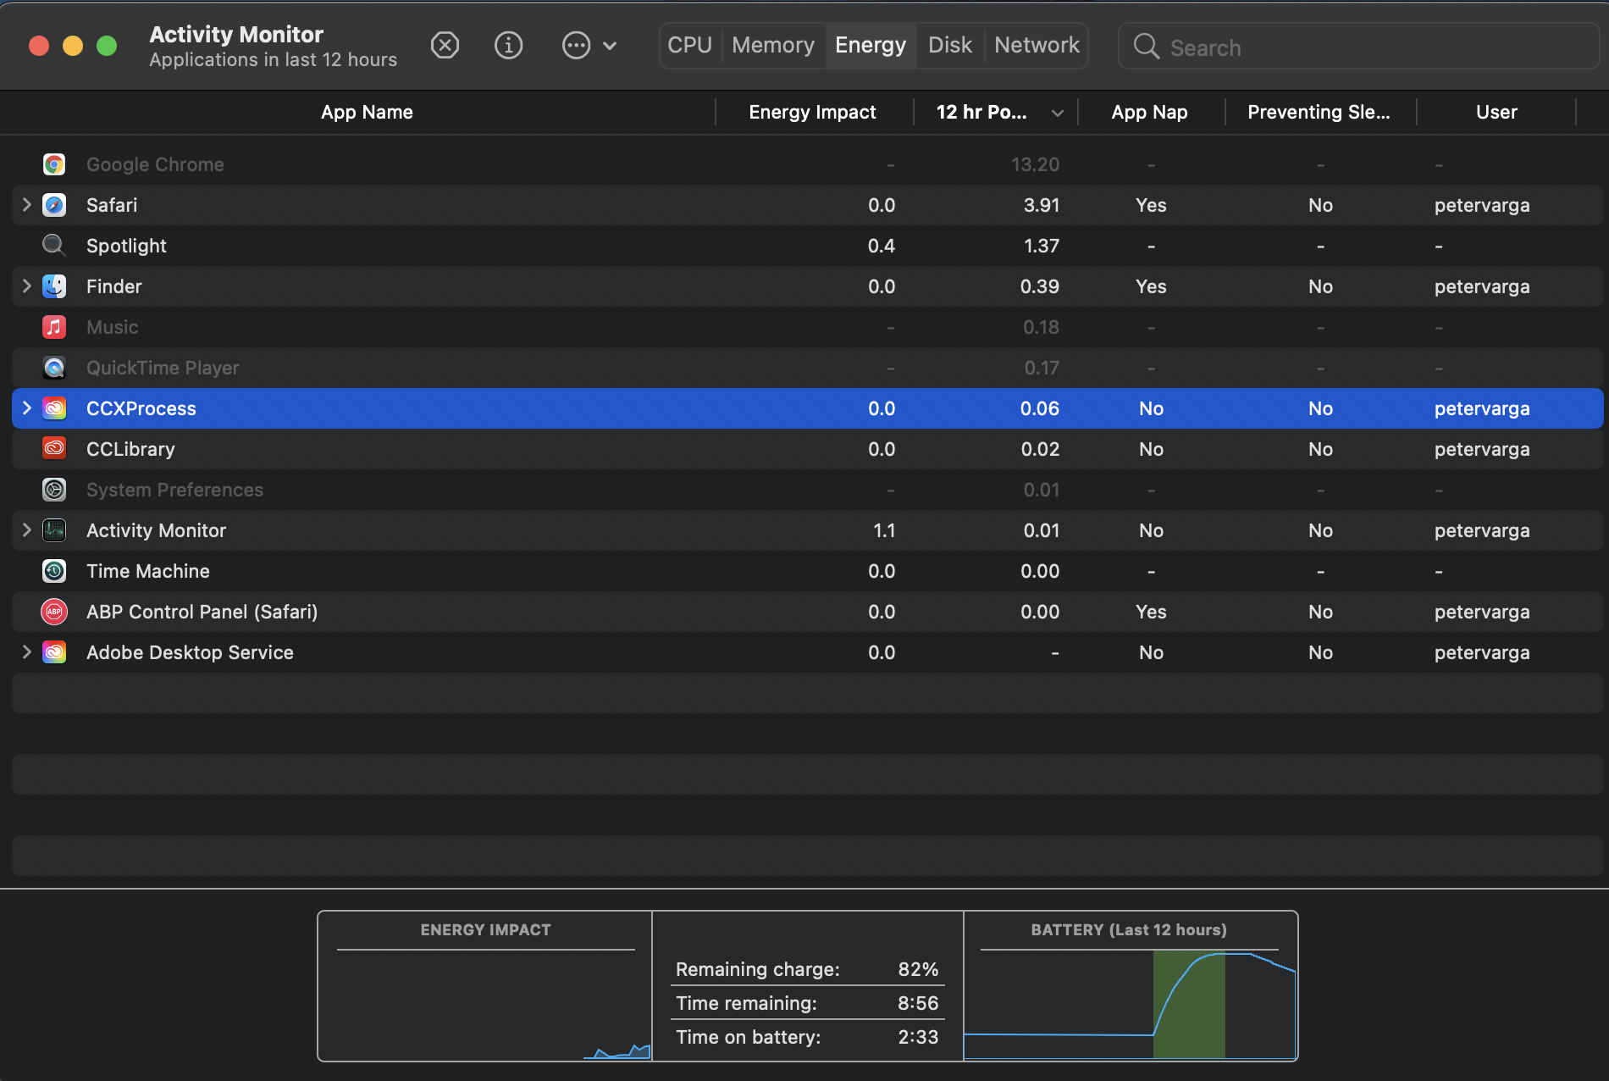Click the Time remaining 8:56 value

click(x=918, y=1003)
